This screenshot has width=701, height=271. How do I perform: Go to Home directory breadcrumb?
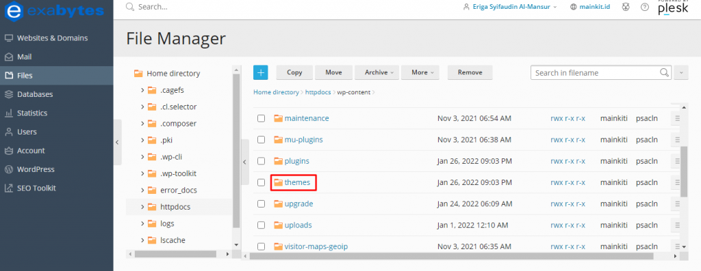(276, 92)
